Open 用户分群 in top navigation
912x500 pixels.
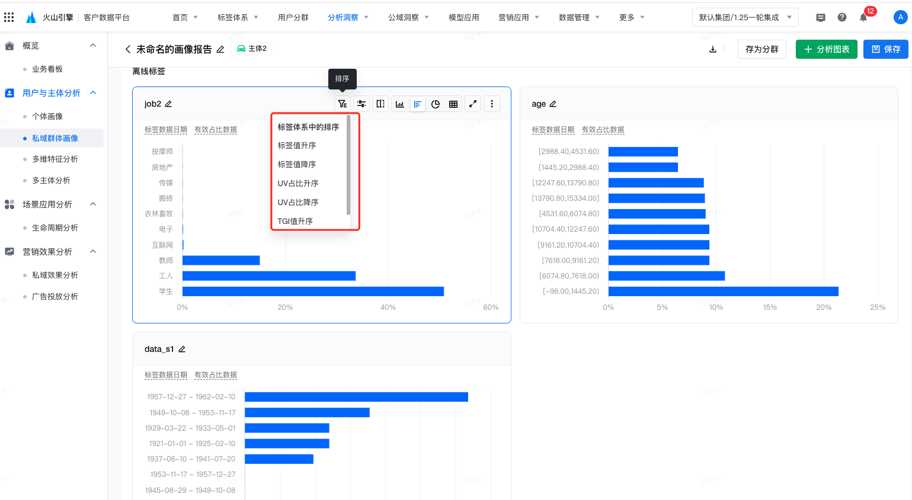tap(293, 17)
